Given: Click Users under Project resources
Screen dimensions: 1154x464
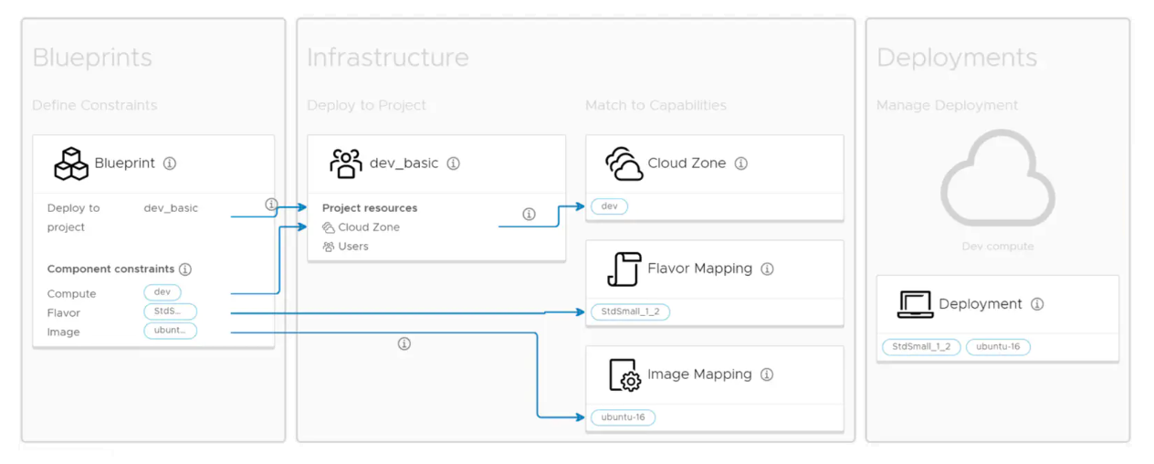Looking at the screenshot, I should click(352, 247).
